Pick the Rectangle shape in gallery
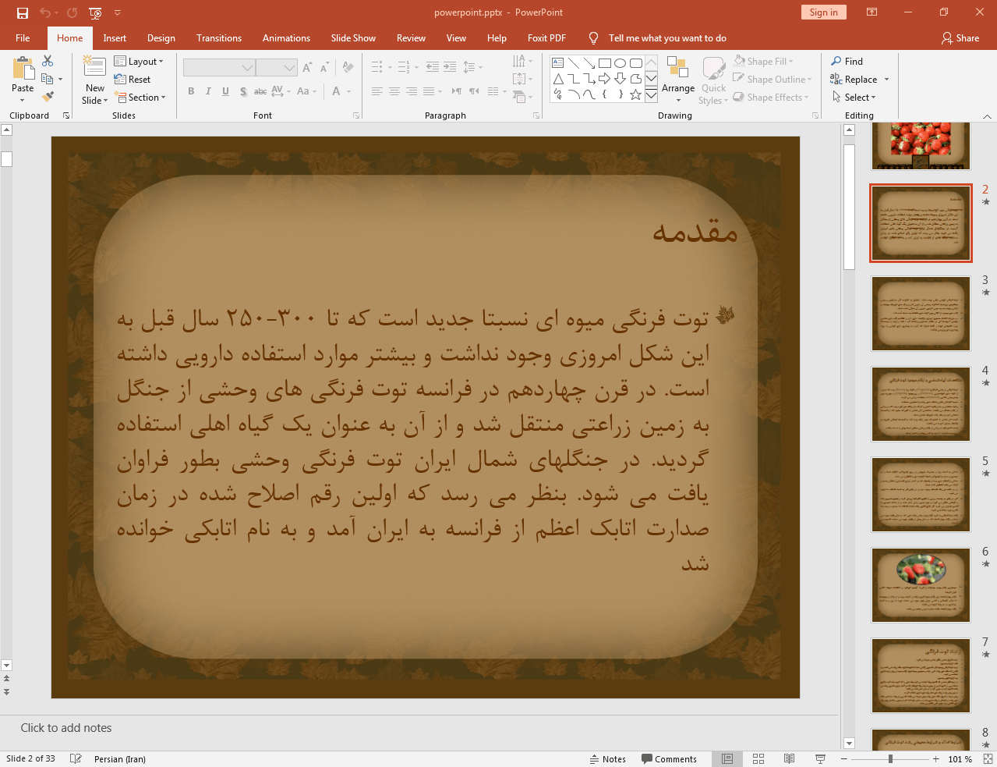The width and height of the screenshot is (997, 767). [605, 63]
